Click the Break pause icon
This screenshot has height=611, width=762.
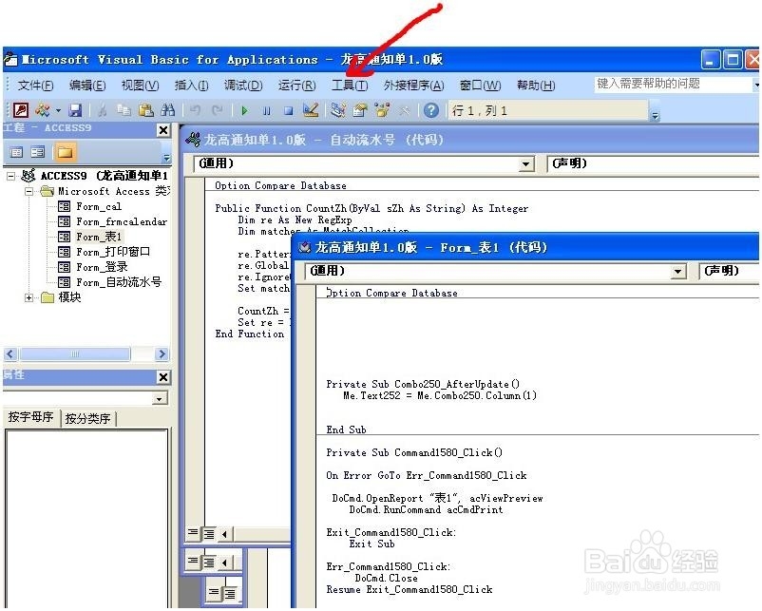pyautogui.click(x=266, y=111)
